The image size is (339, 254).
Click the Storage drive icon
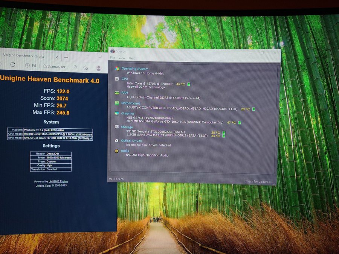click(117, 127)
